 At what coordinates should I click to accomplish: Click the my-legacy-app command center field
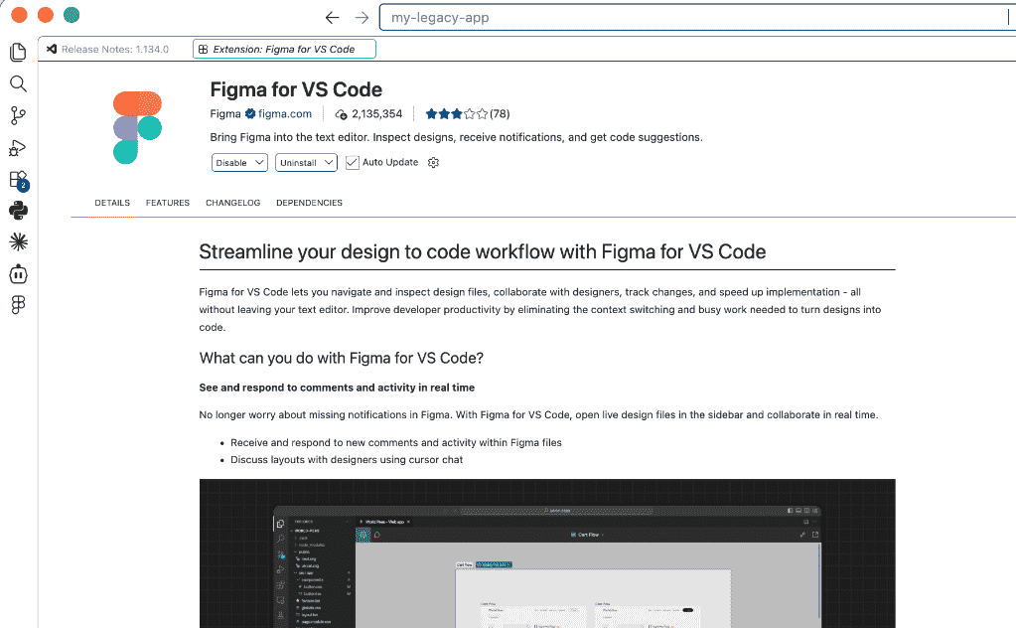tap(697, 18)
